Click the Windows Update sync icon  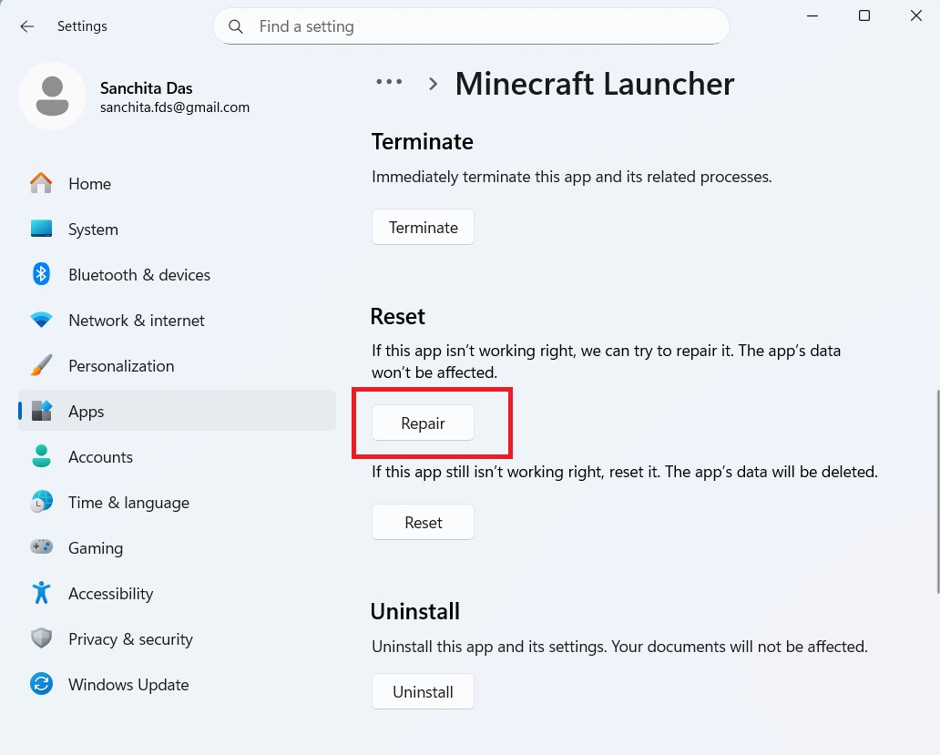coord(41,684)
